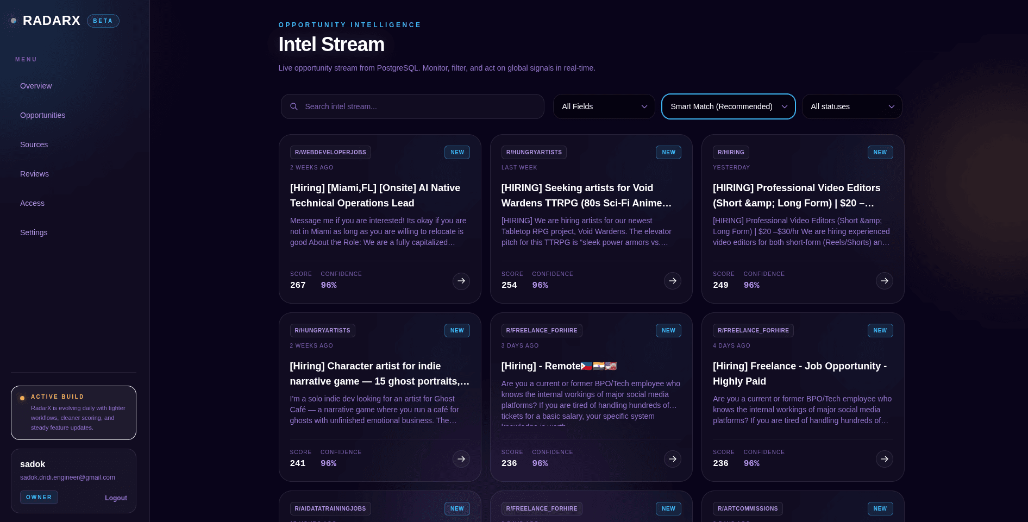Open the AI Native Technical Operations Lead card via its arrow

(461, 281)
